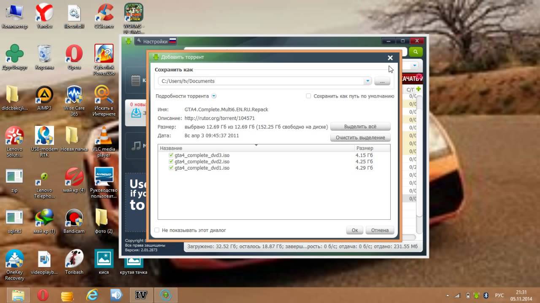This screenshot has width=540, height=303.
Task: Open File Explorer from the taskbar
Action: (18, 295)
